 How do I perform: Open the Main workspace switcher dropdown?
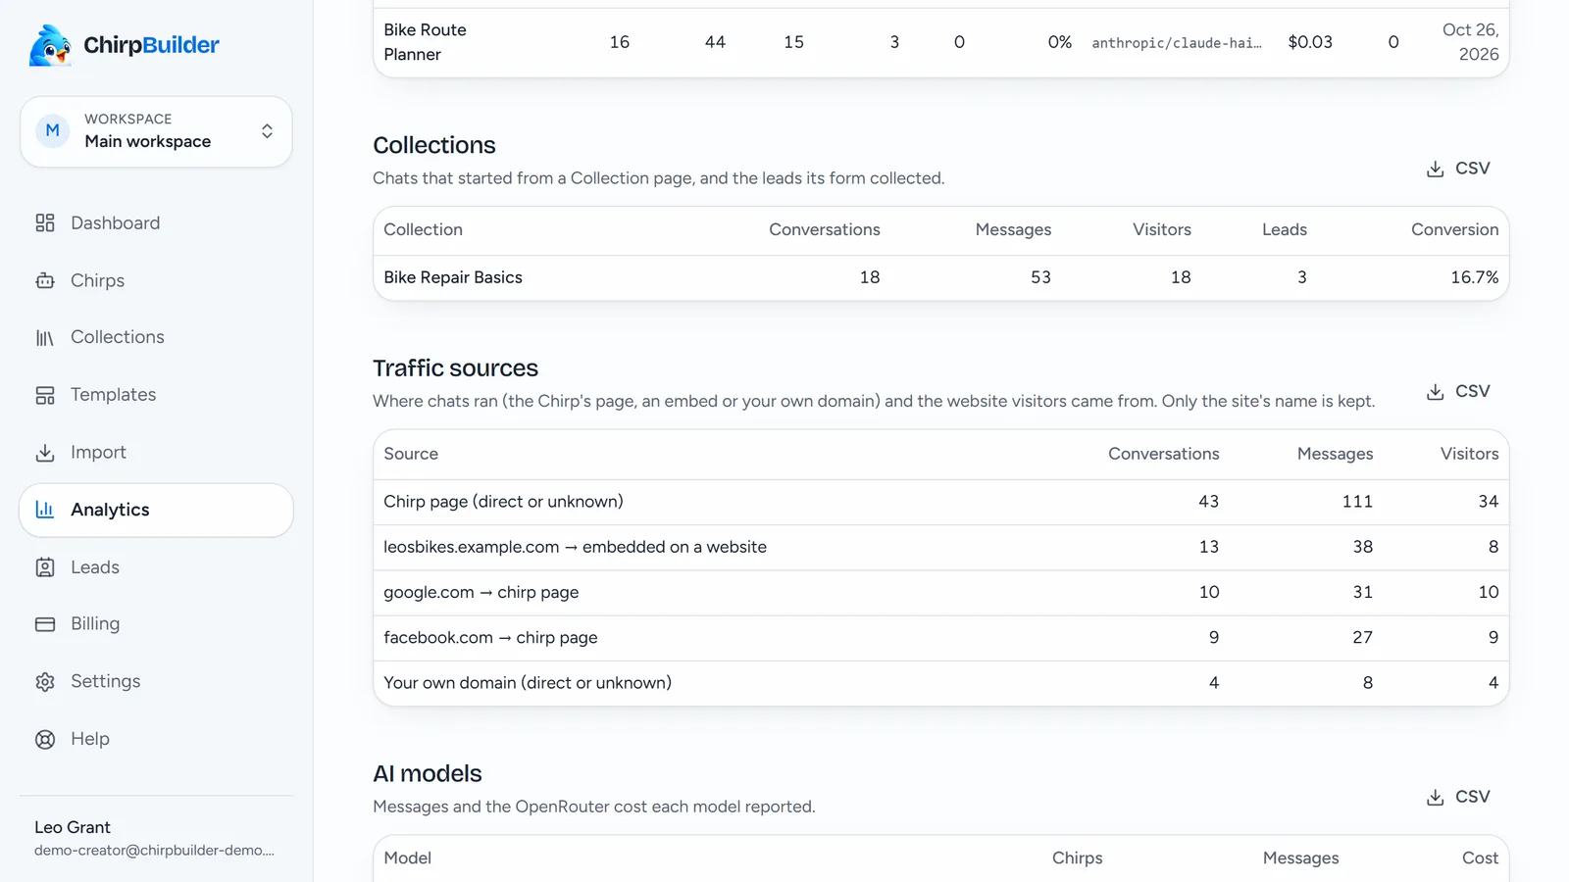pyautogui.click(x=156, y=131)
